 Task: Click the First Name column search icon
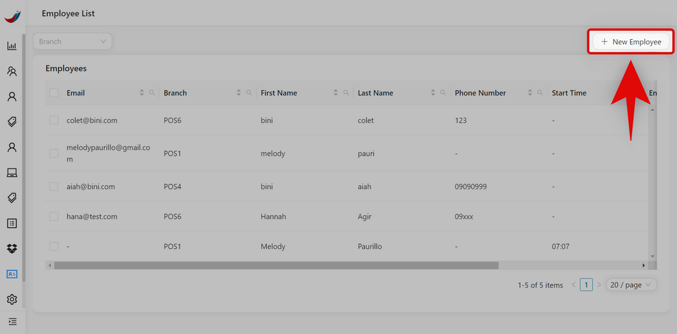click(346, 93)
